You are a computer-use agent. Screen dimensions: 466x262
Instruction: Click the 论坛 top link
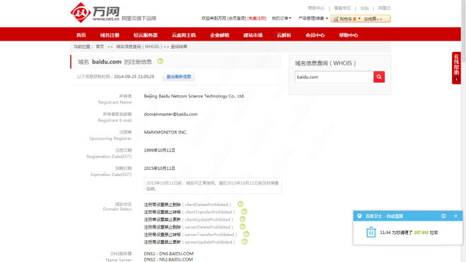tap(365, 8)
